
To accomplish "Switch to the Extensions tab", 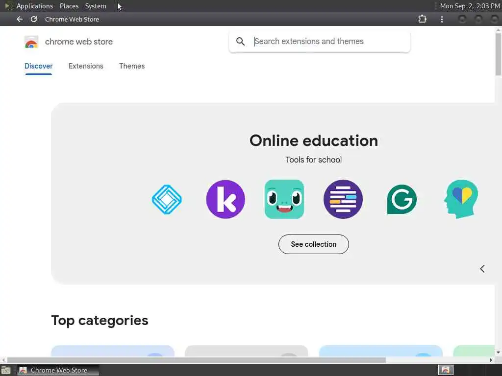I will (x=86, y=66).
